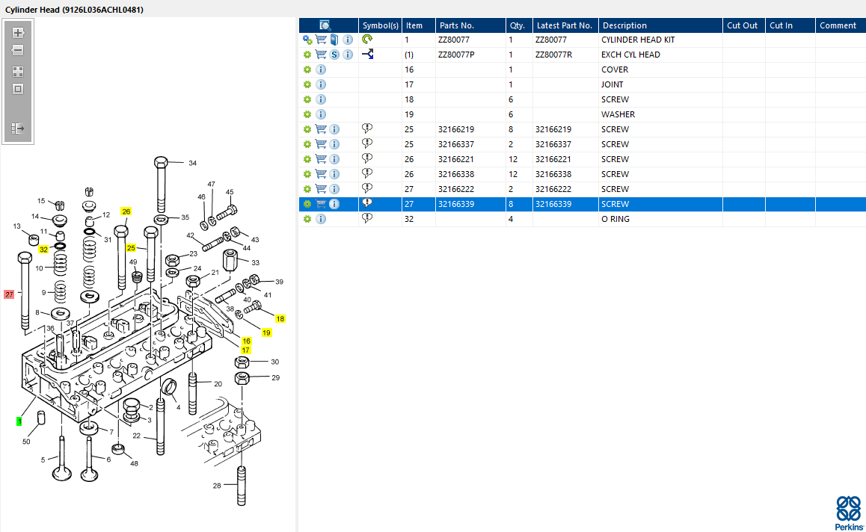This screenshot has height=532, width=866.
Task: Click the Perkins logo
Action: tap(848, 513)
